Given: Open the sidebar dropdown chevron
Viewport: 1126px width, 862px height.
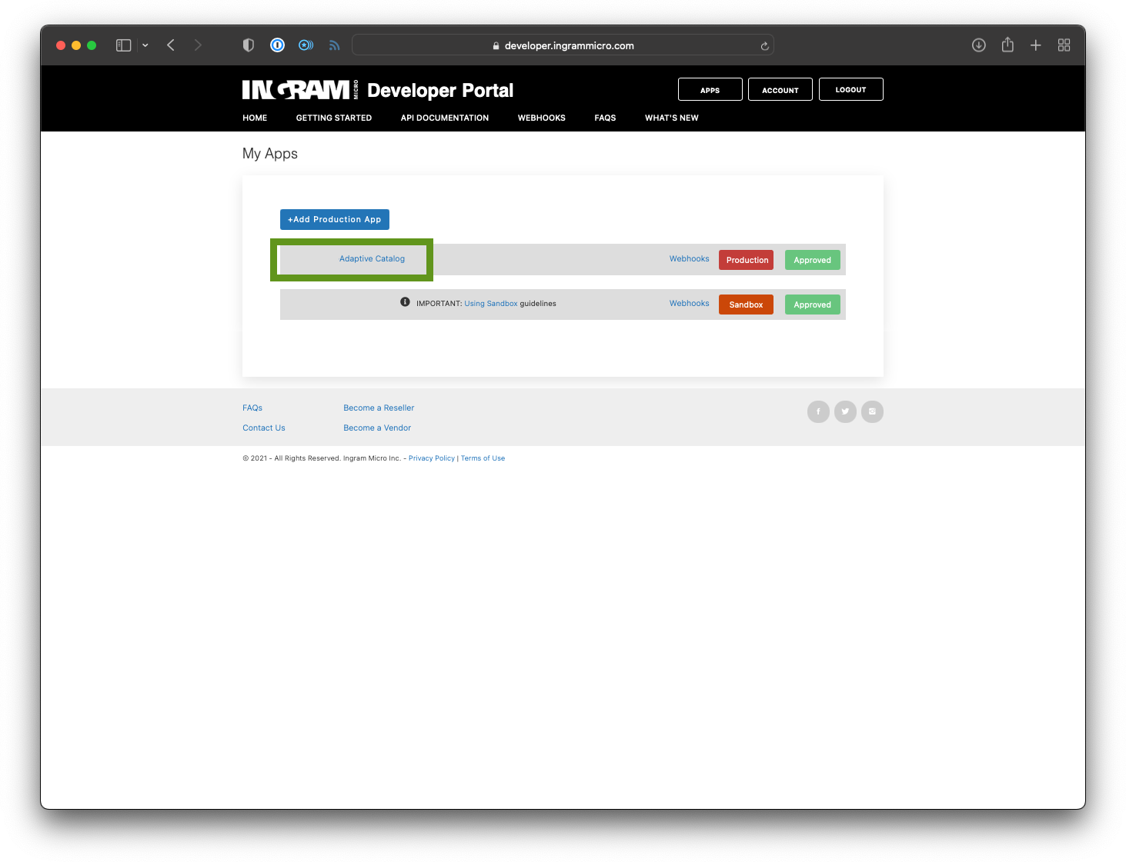Looking at the screenshot, I should pos(145,45).
